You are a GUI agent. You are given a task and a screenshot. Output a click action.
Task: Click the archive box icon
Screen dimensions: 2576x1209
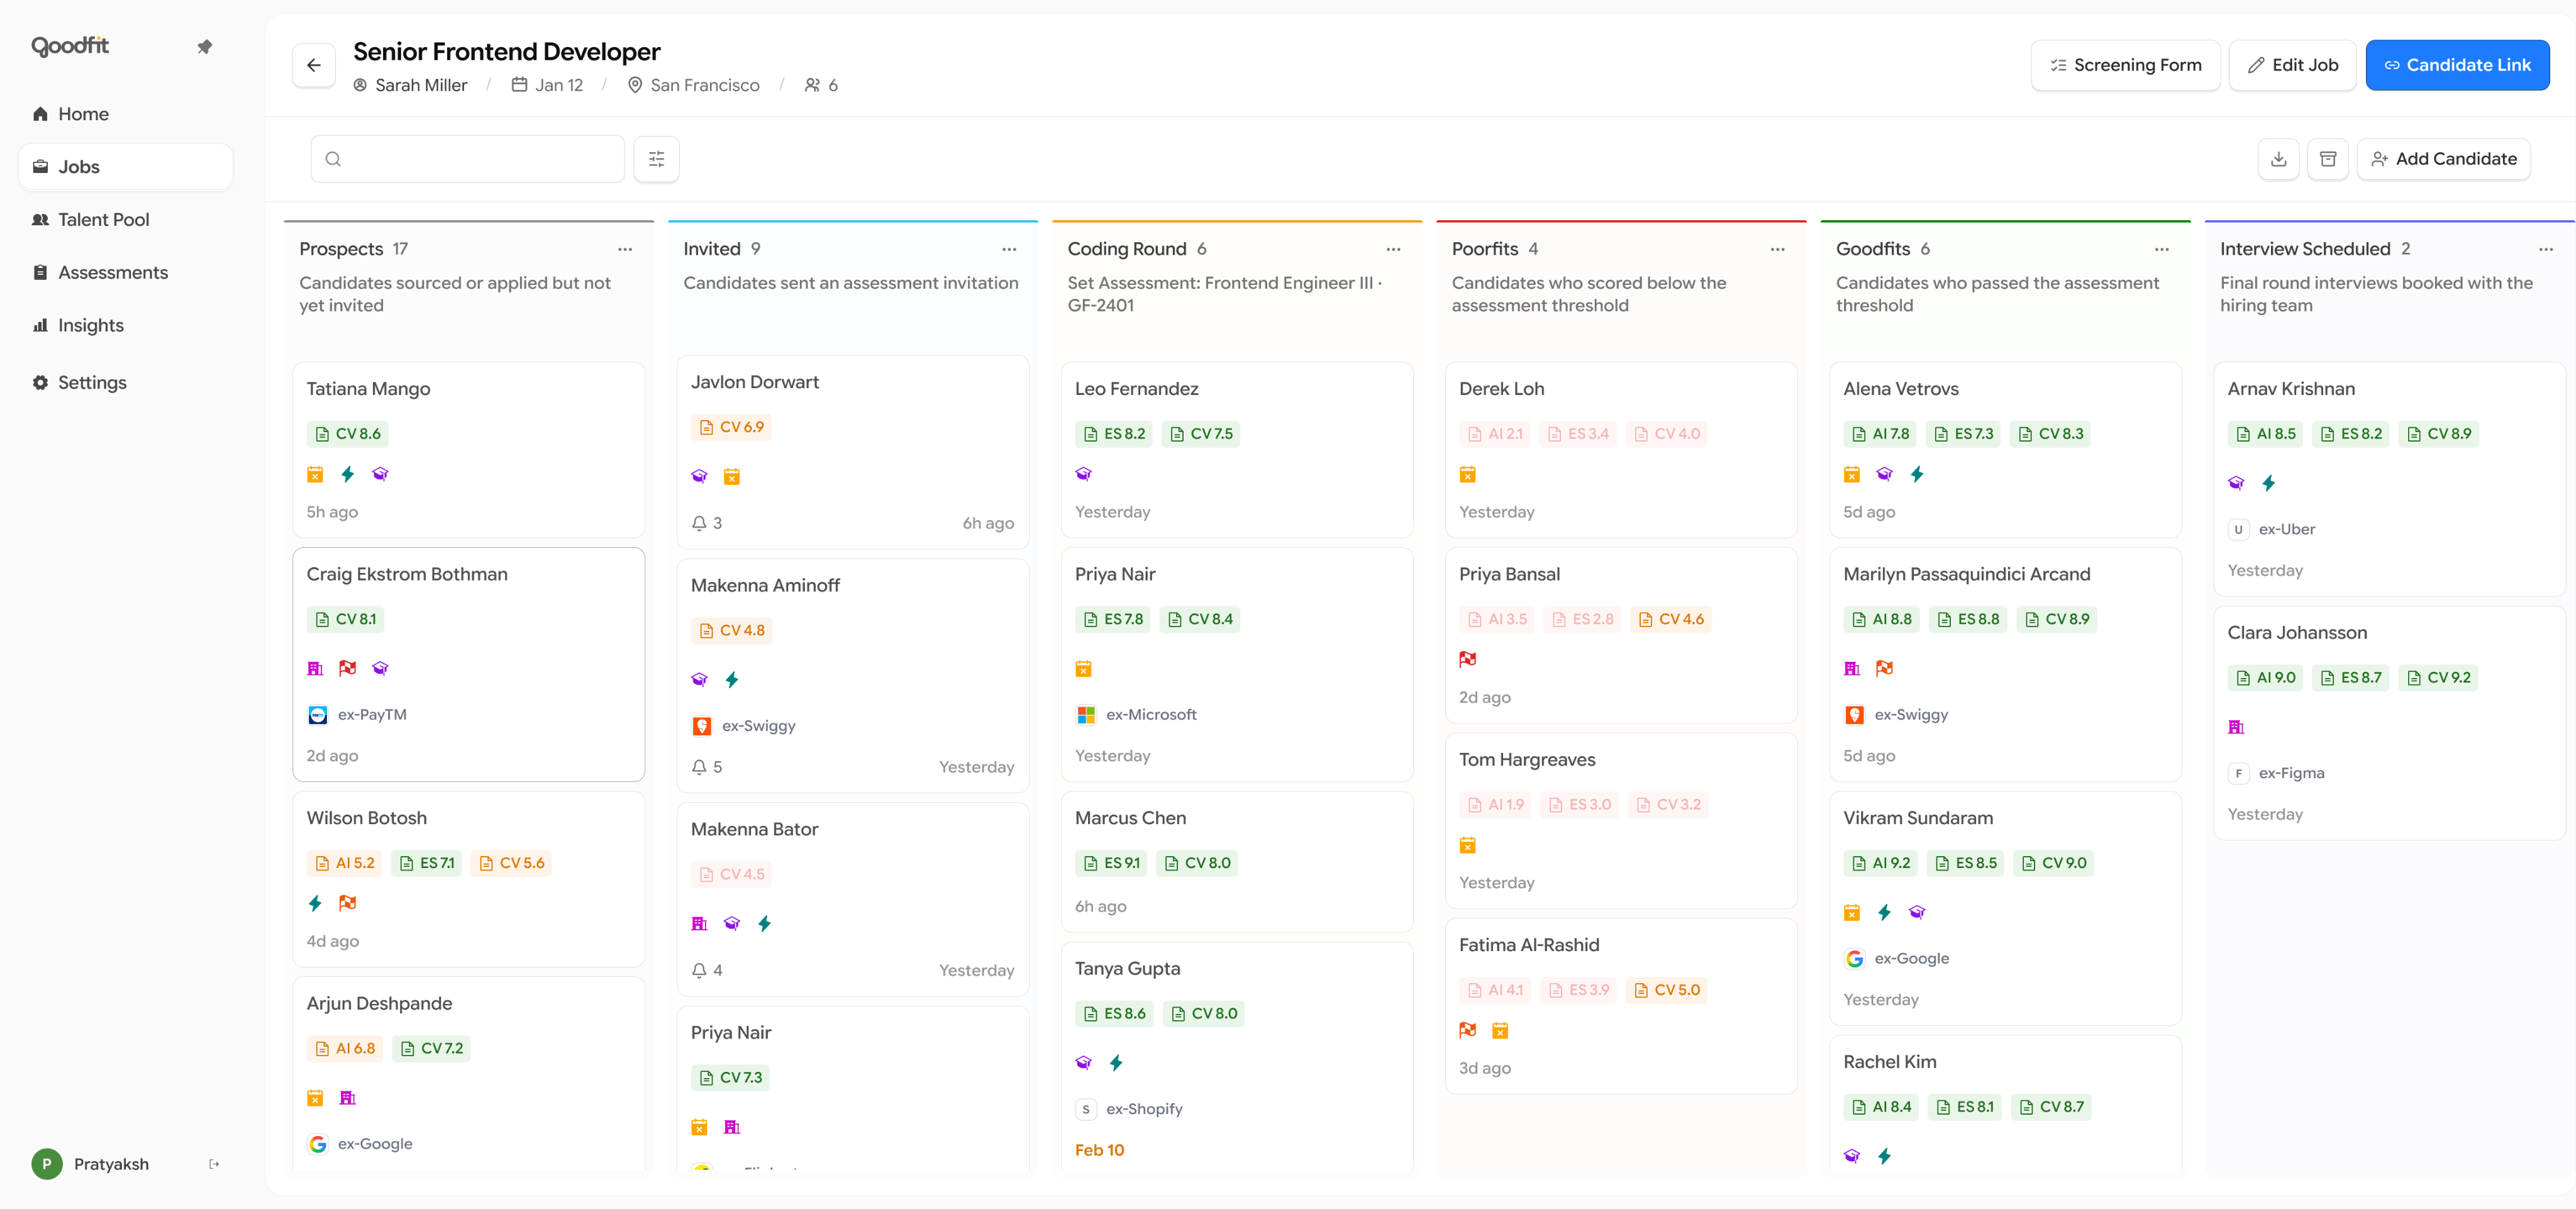(2327, 159)
